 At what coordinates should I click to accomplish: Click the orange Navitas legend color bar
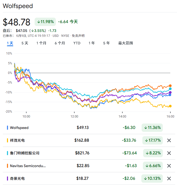[x=7, y=166]
